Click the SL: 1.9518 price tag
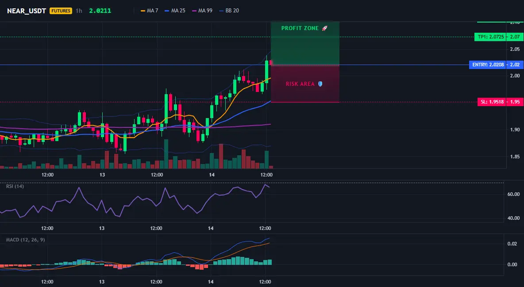 [x=492, y=102]
